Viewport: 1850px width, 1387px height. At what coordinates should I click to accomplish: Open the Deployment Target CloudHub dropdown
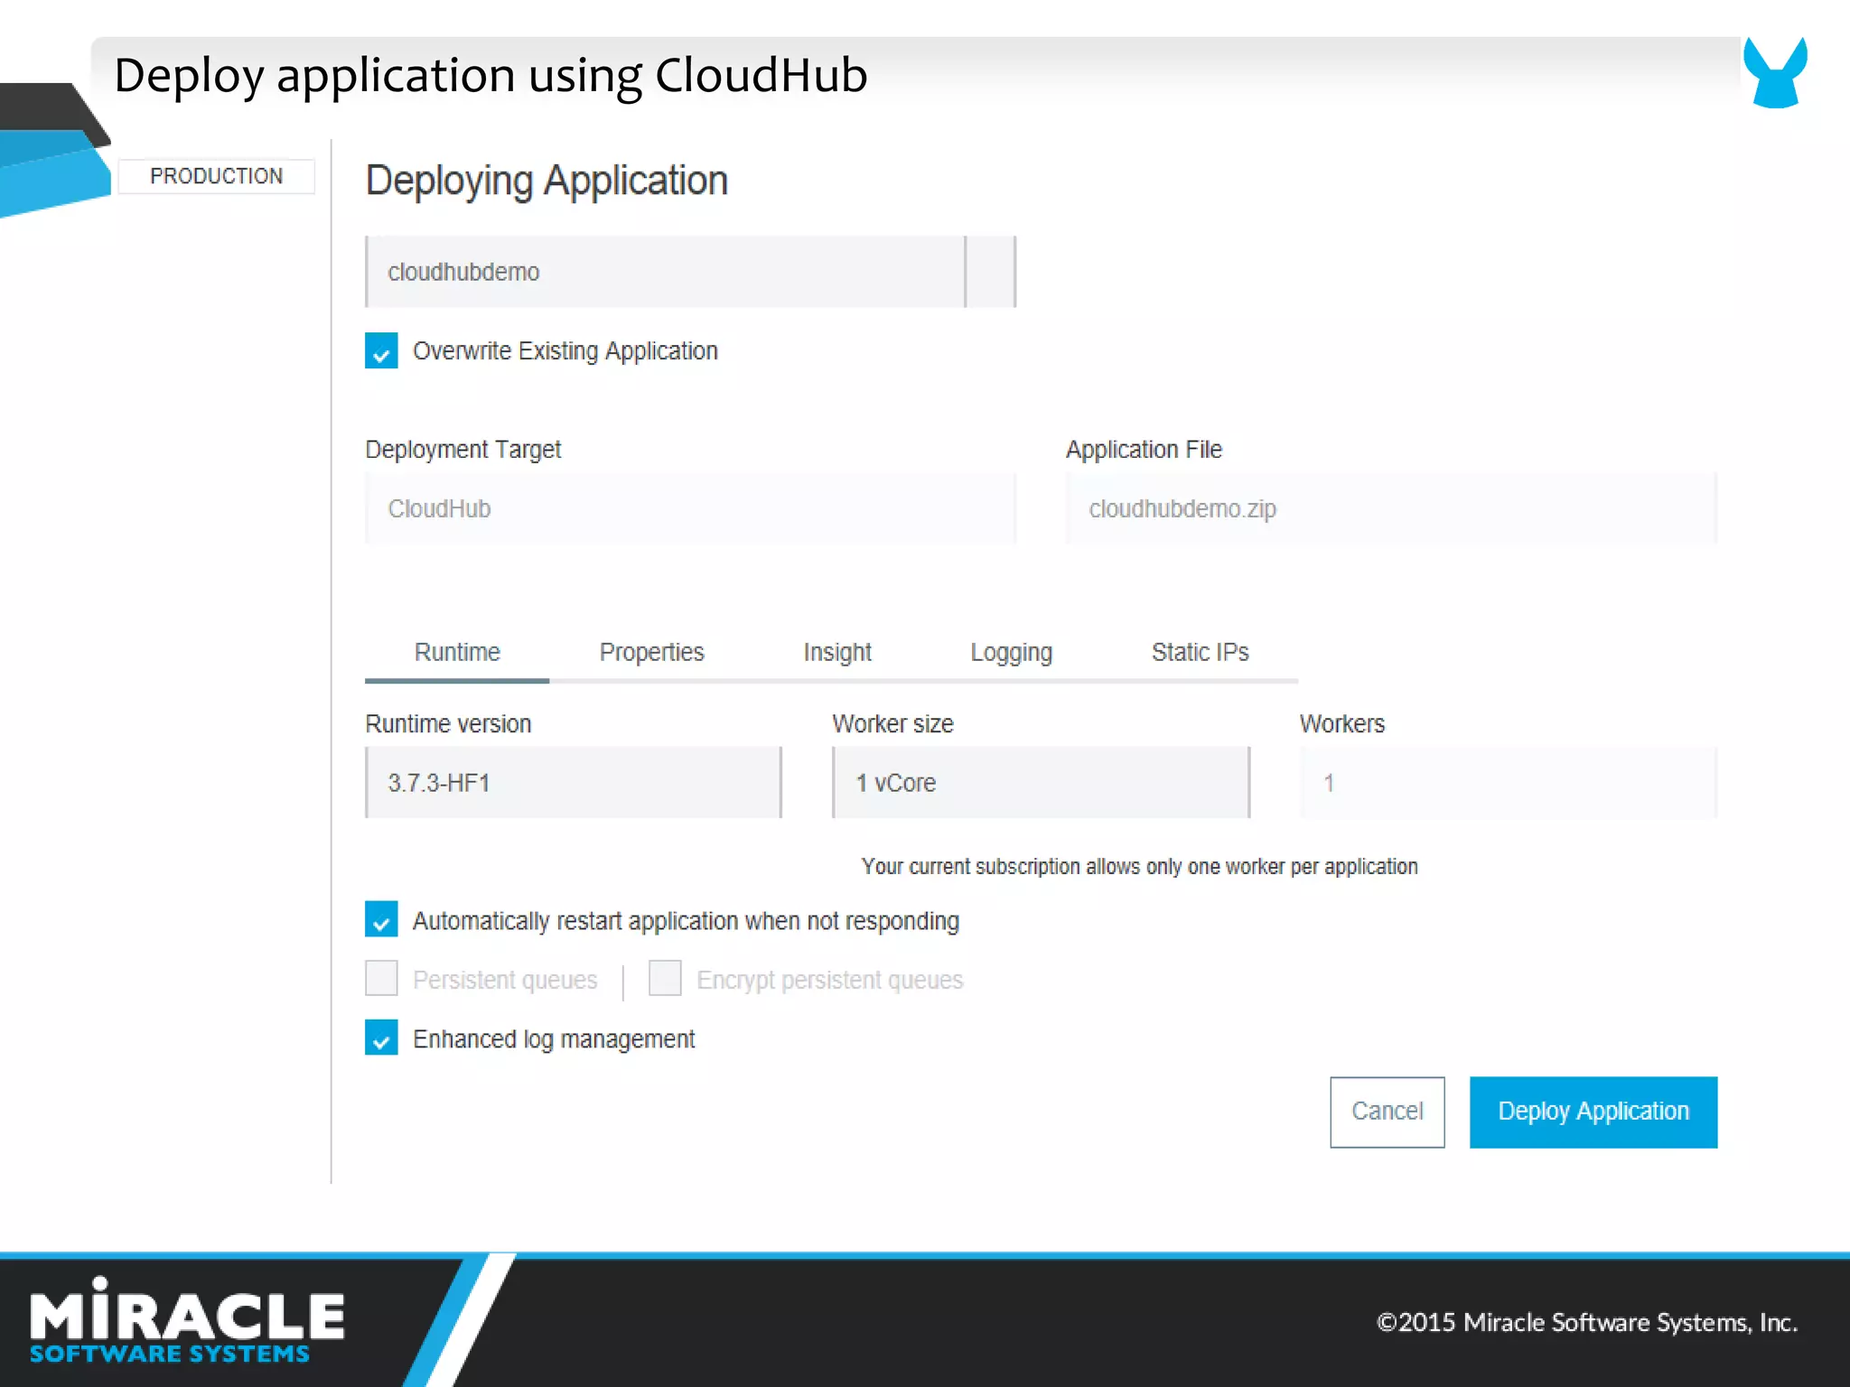691,508
